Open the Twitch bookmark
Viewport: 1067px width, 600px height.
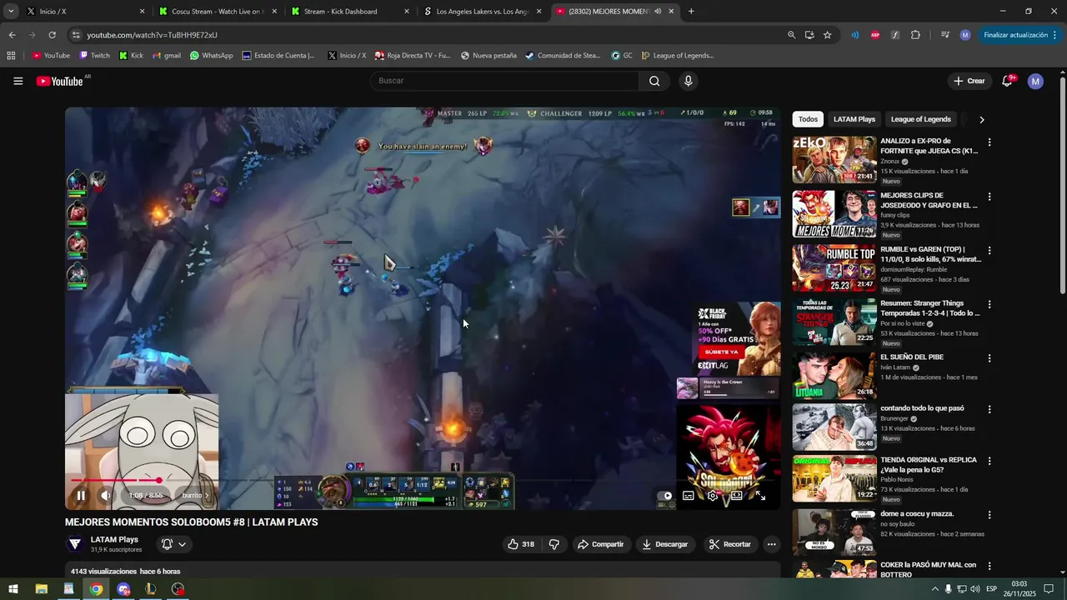tap(94, 56)
